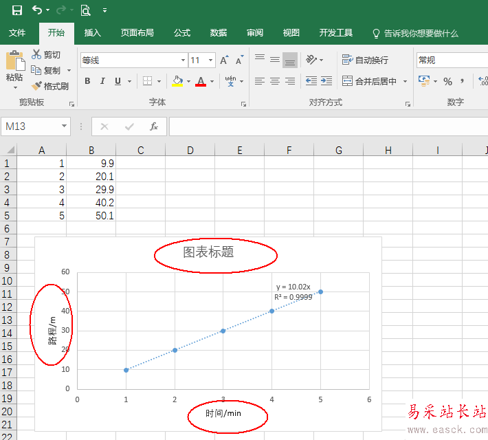Click Increase Indent icon

coord(326,81)
